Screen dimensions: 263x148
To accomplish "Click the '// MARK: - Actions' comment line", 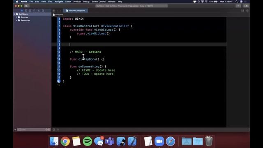I will (x=85, y=52).
